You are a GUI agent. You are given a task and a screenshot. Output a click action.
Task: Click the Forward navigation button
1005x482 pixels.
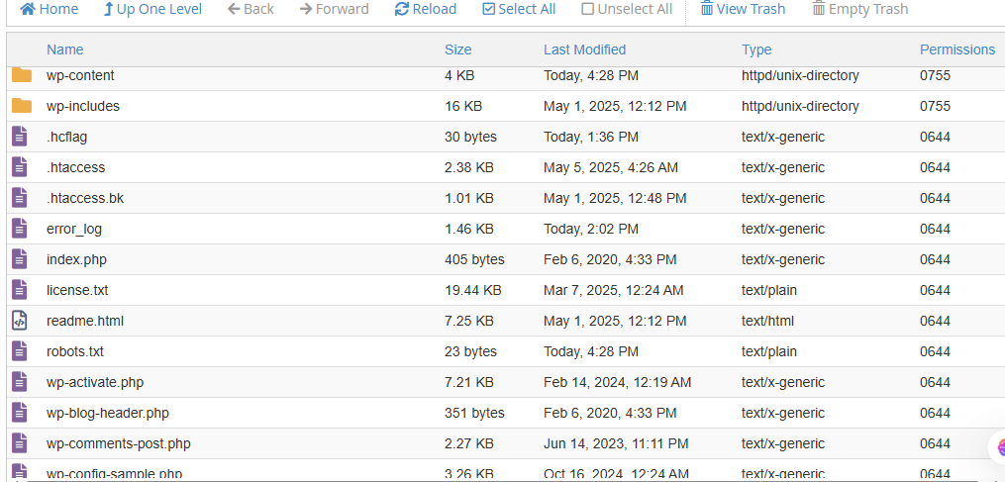point(334,9)
